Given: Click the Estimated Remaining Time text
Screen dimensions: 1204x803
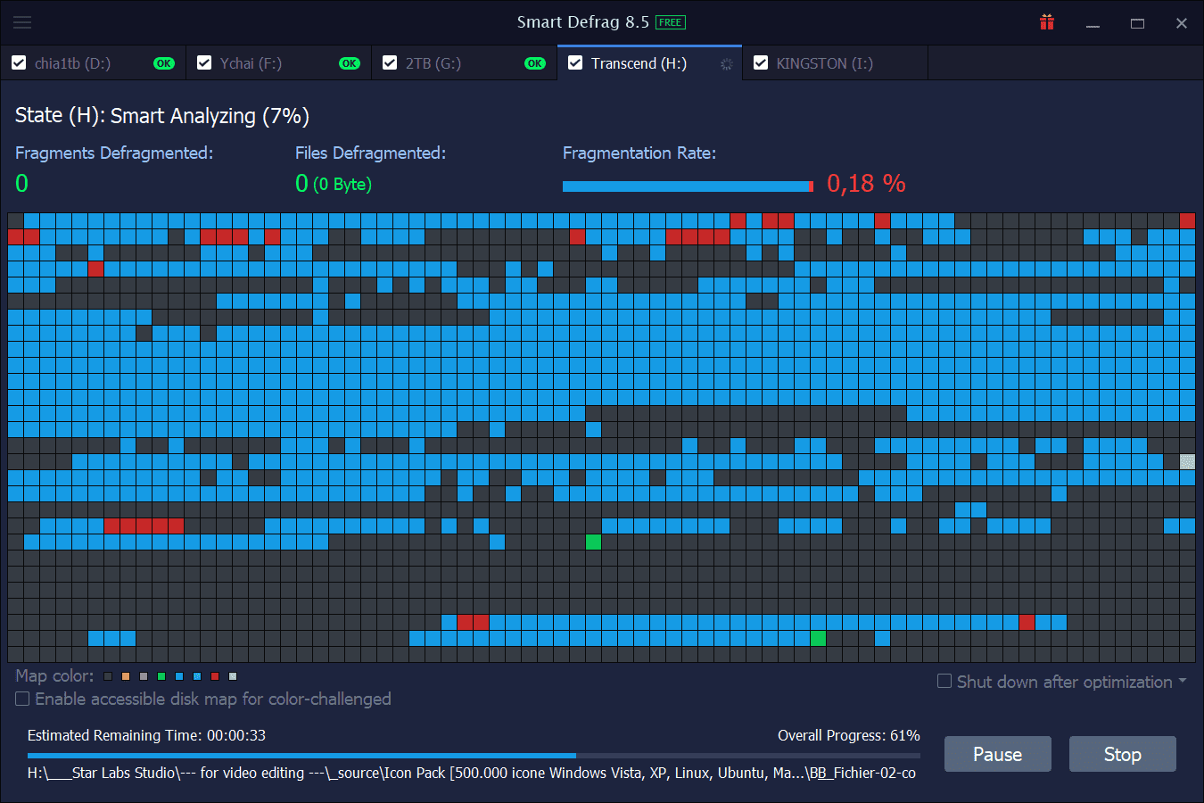Looking at the screenshot, I should (x=146, y=735).
